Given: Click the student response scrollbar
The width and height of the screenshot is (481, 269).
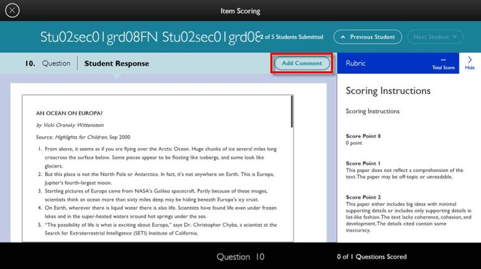Looking at the screenshot, I should tap(292, 112).
